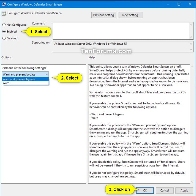Click the title bar application icon
The height and width of the screenshot is (196, 196).
point(4,4)
